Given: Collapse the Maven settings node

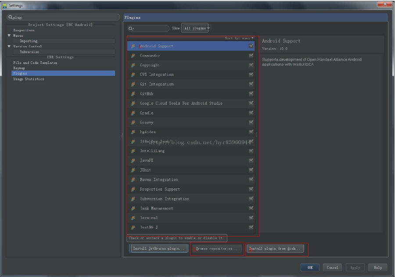Looking at the screenshot, I should 9,36.
